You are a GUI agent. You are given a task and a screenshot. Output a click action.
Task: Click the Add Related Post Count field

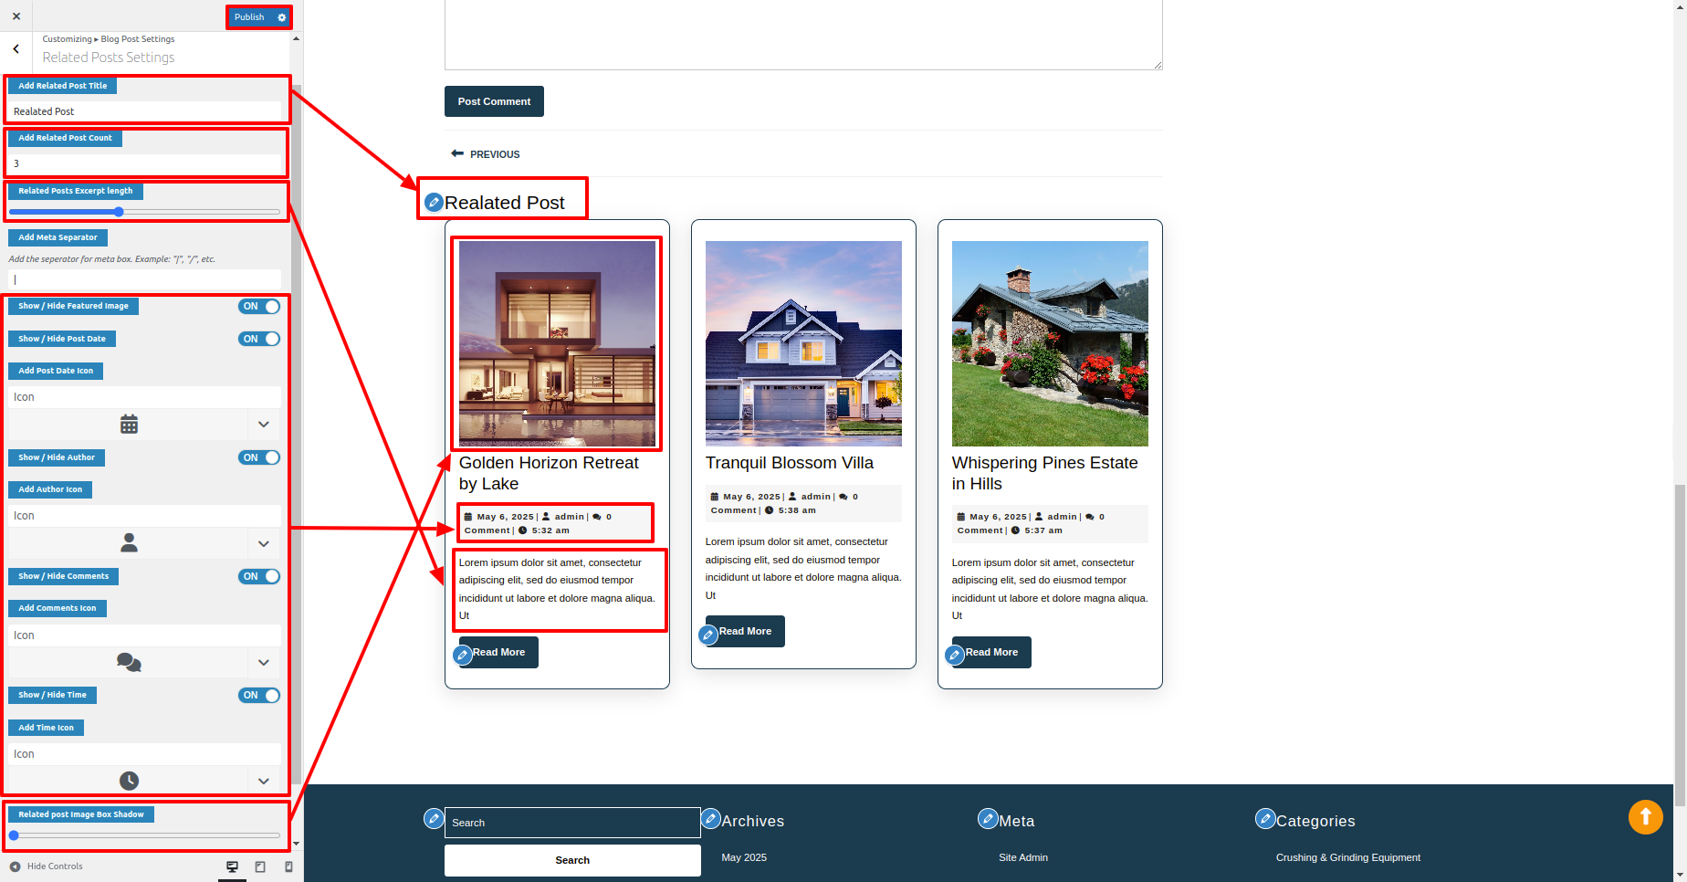[x=144, y=163]
